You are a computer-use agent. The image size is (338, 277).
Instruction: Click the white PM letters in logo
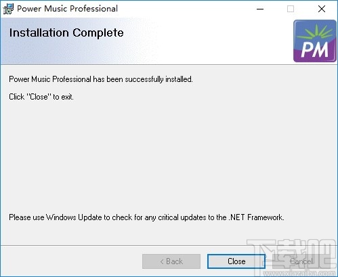(314, 50)
